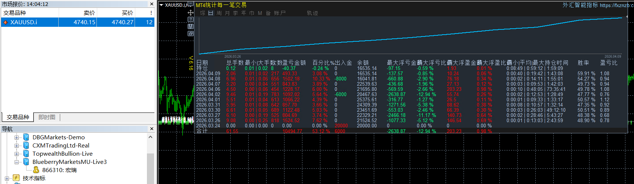634x184 pixels.
Task: Select the 年 yearly period tab
Action: tap(243, 13)
